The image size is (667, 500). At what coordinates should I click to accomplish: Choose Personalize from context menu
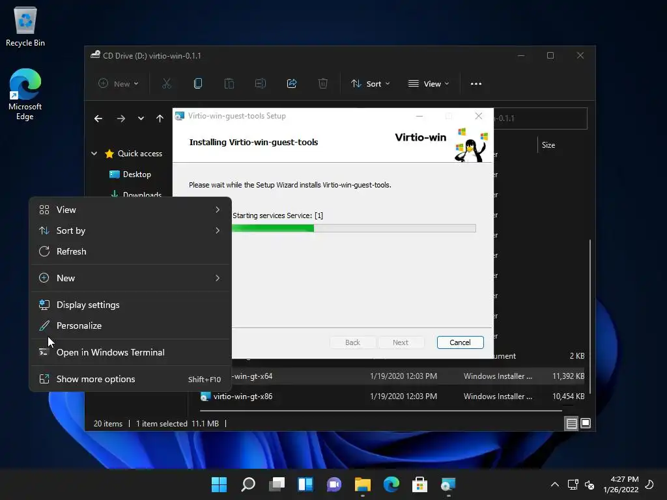(x=130, y=326)
